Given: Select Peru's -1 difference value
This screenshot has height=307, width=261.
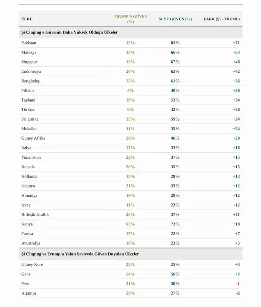Looking at the screenshot, I should click(238, 283).
